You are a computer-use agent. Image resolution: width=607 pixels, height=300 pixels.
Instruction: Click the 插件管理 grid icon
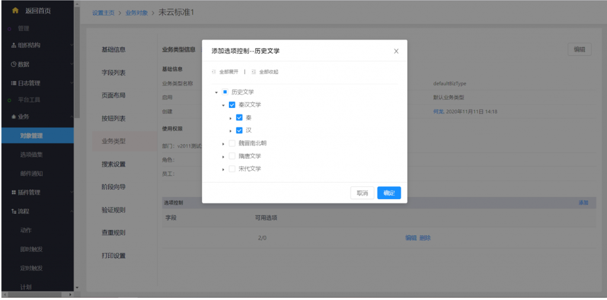pos(14,193)
